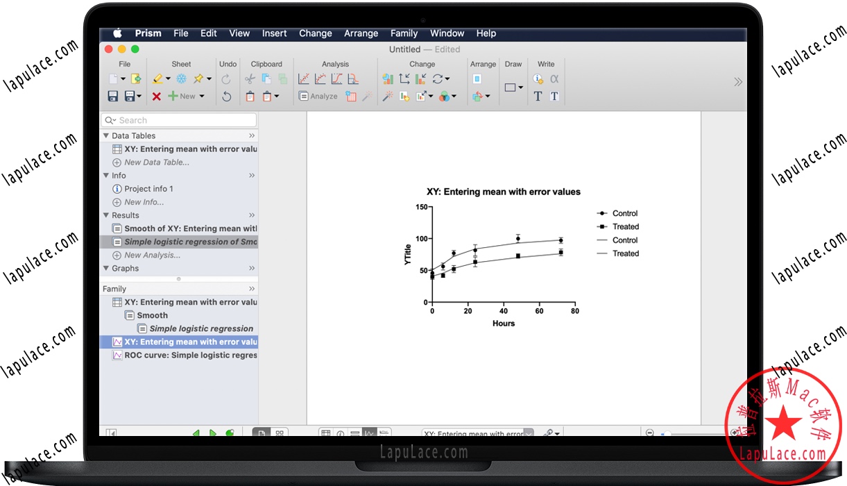Open the Apple menu
This screenshot has width=847, height=486.
[x=117, y=33]
